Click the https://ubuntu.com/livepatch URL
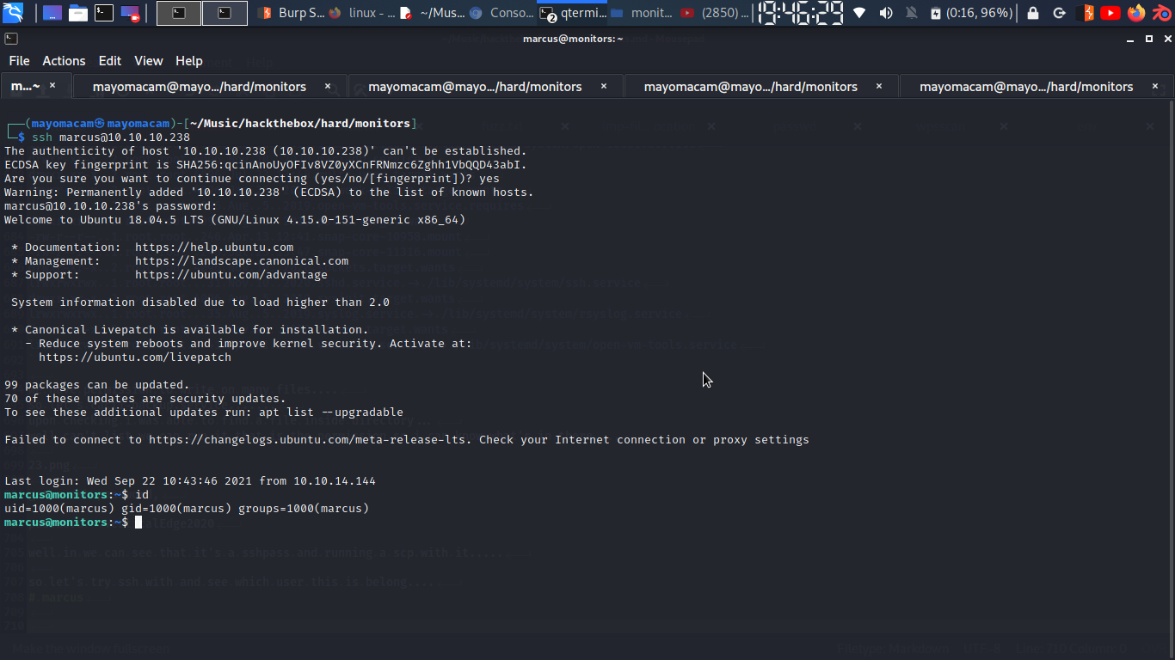The width and height of the screenshot is (1175, 660). pyautogui.click(x=135, y=357)
